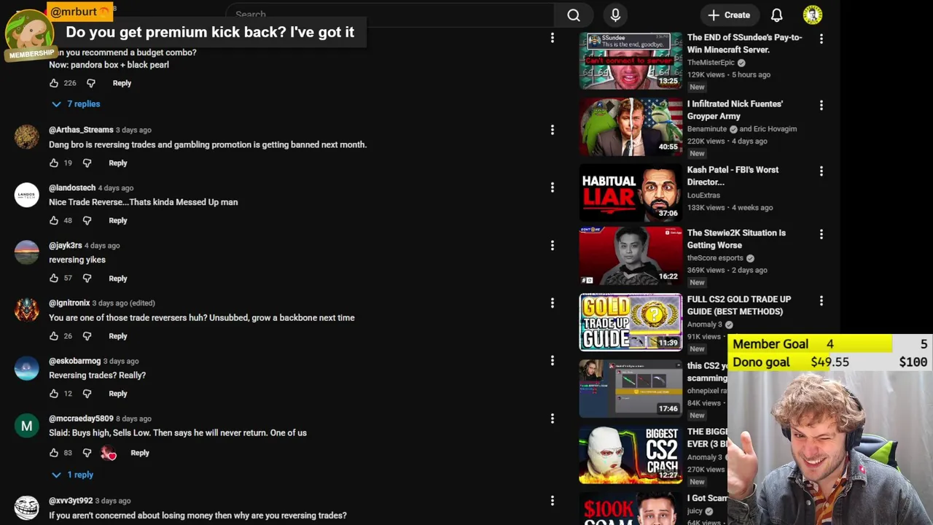
Task: Reply to the pandora box comment
Action: (122, 83)
